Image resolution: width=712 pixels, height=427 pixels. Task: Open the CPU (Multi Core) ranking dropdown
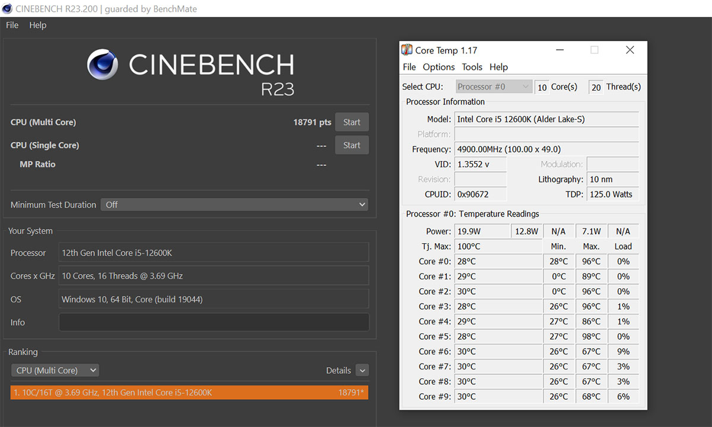click(x=55, y=370)
